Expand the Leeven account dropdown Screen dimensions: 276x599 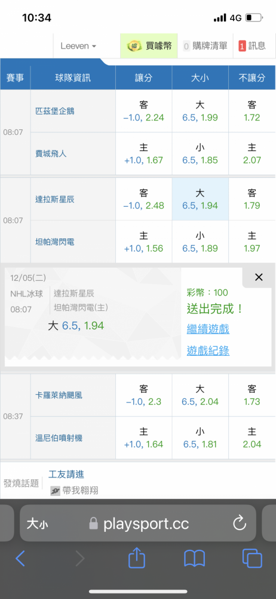78,46
